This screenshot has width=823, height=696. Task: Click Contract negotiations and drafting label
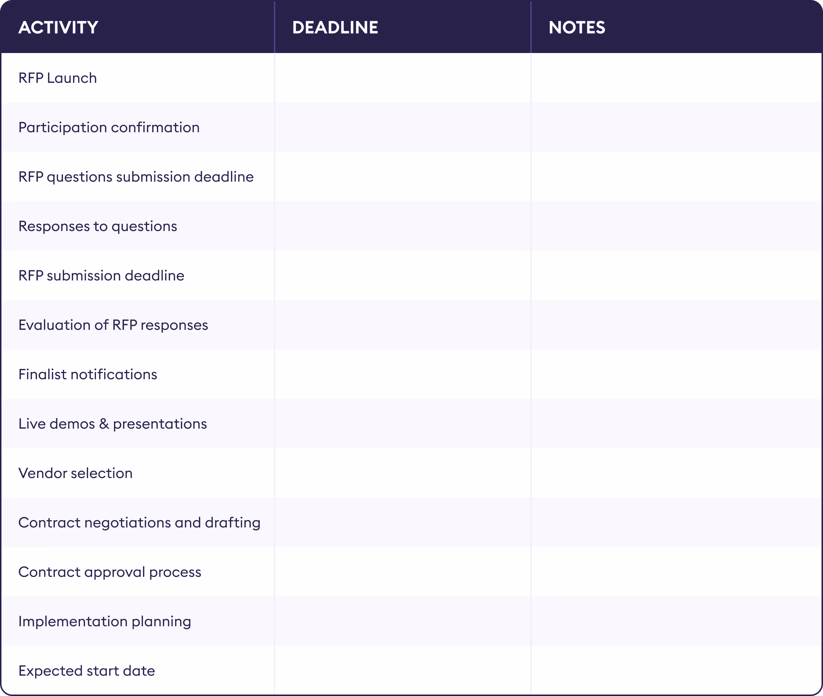[139, 522]
